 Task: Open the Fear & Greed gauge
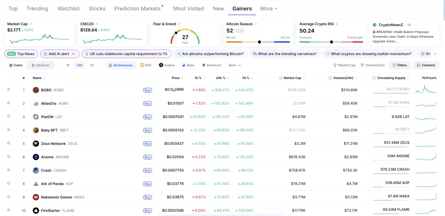185,36
